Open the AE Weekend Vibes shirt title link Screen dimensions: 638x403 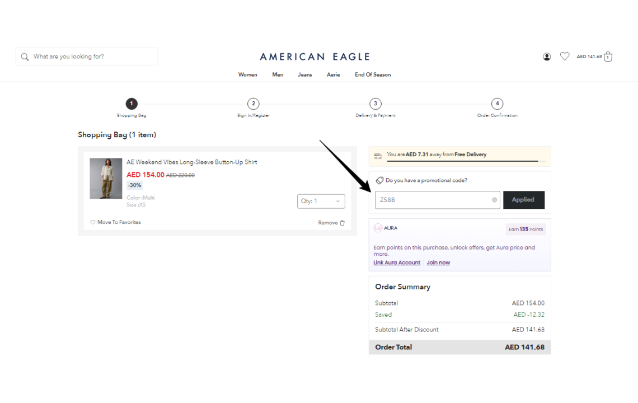click(x=191, y=162)
